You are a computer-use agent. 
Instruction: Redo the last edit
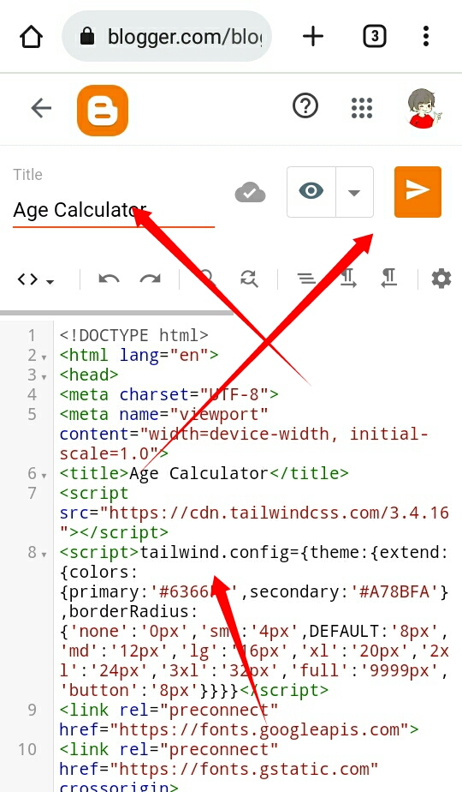[x=150, y=279]
